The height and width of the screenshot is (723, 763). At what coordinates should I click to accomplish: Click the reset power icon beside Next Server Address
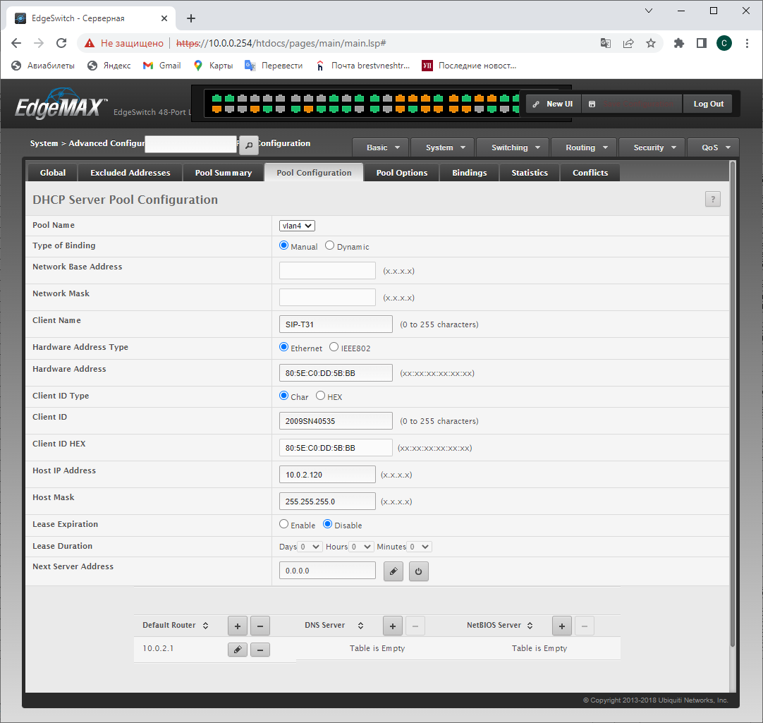pos(418,571)
